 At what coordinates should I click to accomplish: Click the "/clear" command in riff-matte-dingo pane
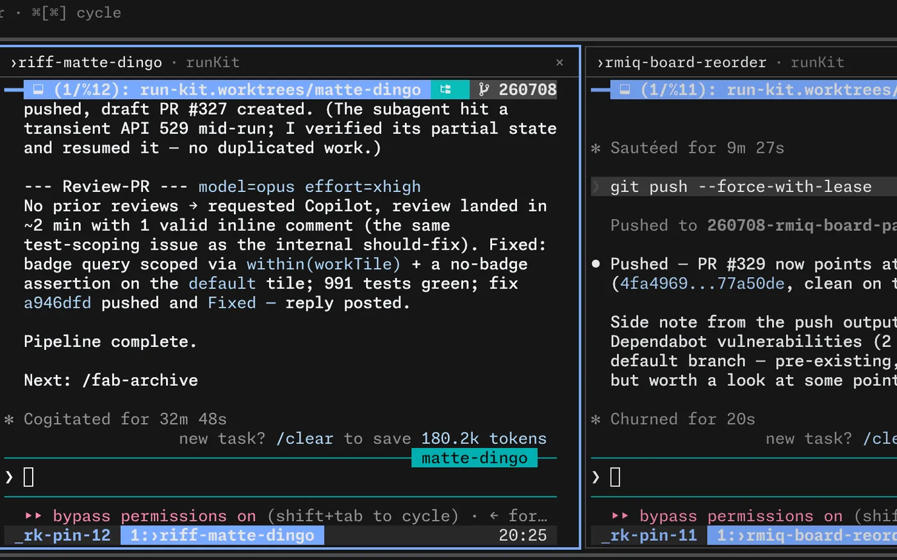305,439
